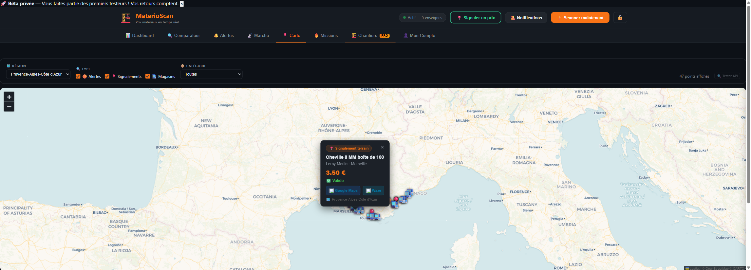Toggle the Magasins checkbox

pos(148,76)
